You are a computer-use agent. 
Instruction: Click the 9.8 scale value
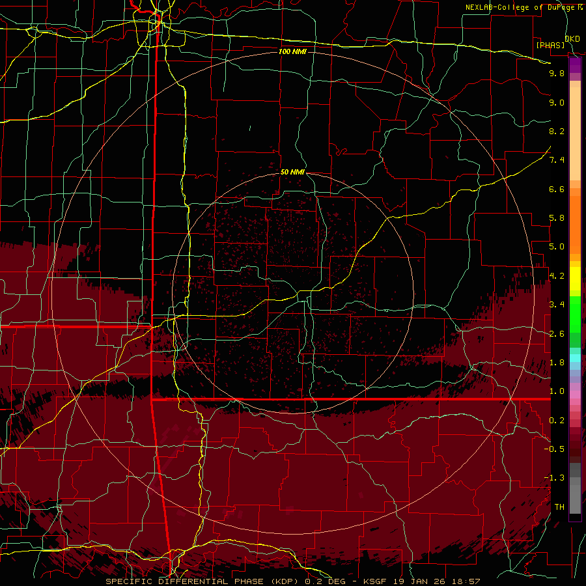click(557, 73)
